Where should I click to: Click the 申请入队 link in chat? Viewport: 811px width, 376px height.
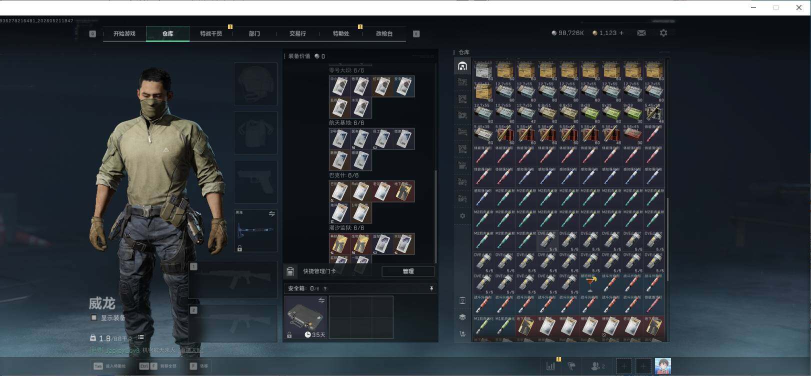[x=191, y=350]
